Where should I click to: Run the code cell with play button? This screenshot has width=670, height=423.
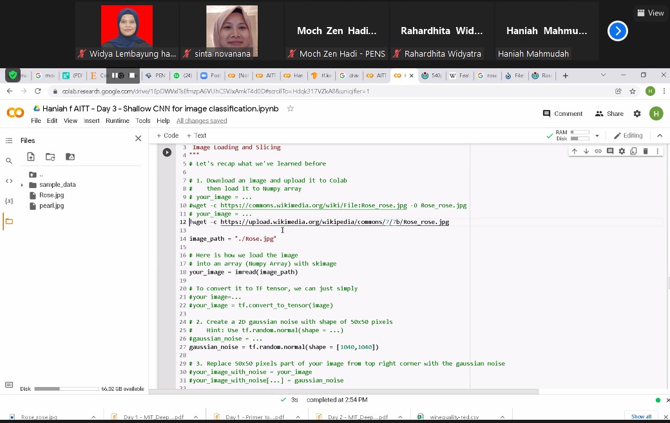[x=167, y=153]
